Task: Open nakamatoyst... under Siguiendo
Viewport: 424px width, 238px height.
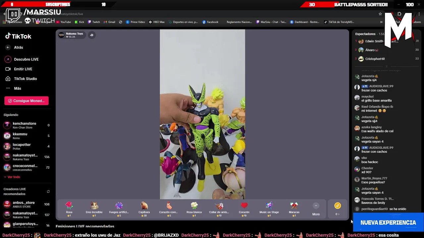Action: click(x=26, y=157)
